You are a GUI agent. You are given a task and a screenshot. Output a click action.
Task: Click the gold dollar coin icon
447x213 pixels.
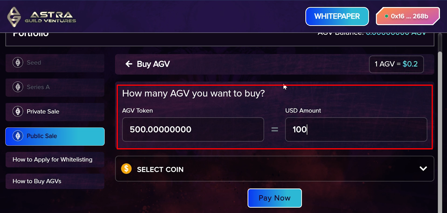point(126,169)
